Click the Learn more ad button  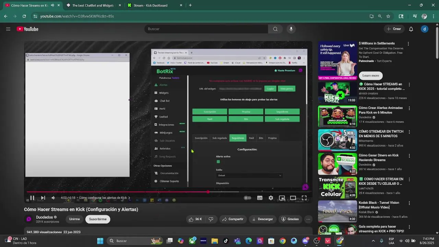tap(371, 75)
